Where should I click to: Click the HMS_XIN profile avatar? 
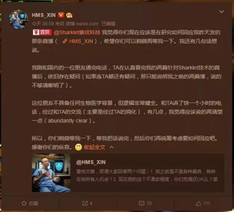18,20
